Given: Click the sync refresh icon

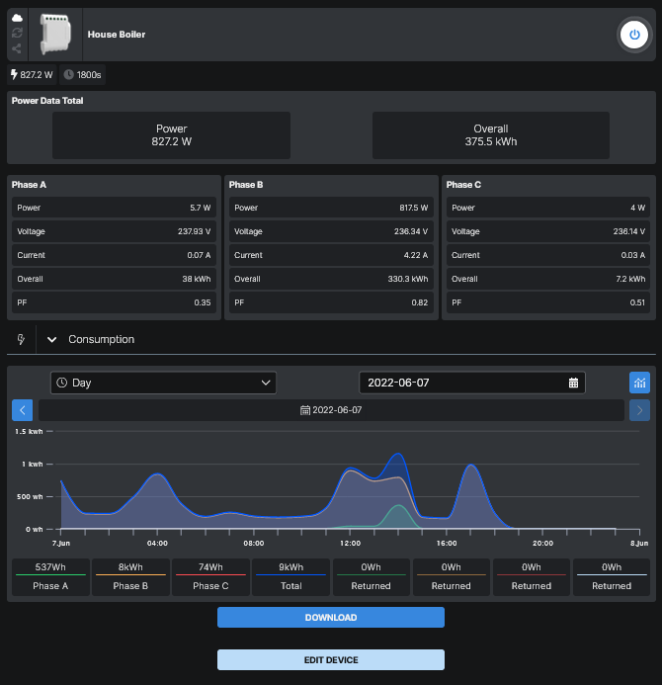Looking at the screenshot, I should [17, 33].
